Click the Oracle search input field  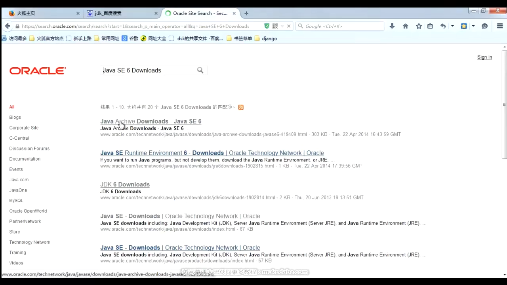pyautogui.click(x=149, y=70)
